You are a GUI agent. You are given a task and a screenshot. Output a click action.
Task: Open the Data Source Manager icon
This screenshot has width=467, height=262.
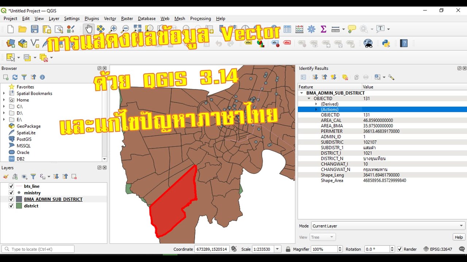click(x=11, y=44)
